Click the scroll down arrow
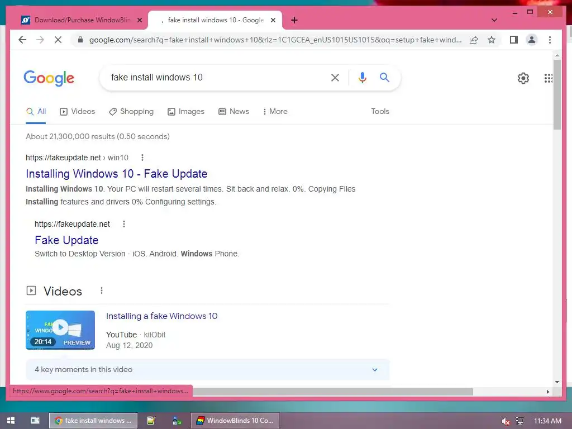The width and height of the screenshot is (572, 429). 557,382
